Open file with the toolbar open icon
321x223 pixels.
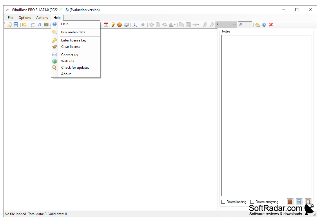[x=9, y=25]
